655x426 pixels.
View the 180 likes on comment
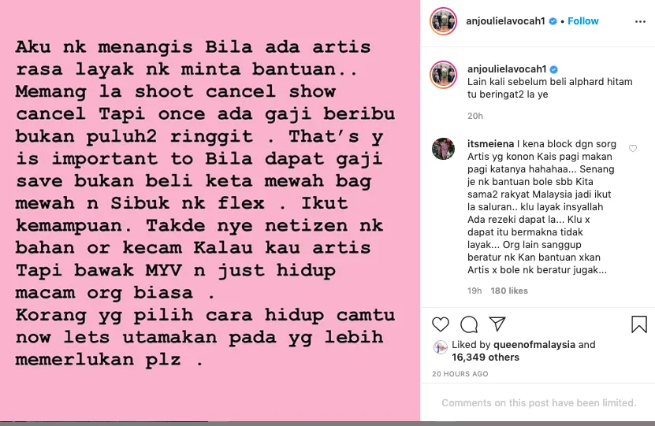pyautogui.click(x=509, y=291)
